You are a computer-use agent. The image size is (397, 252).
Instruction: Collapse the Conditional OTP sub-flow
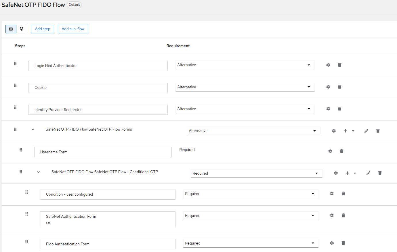coord(39,172)
